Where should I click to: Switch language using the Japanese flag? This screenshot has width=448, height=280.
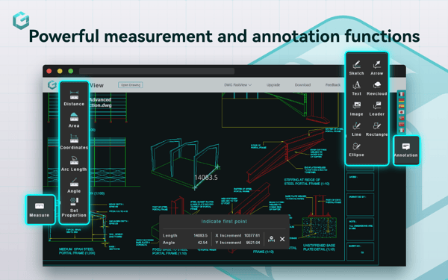click(x=401, y=112)
